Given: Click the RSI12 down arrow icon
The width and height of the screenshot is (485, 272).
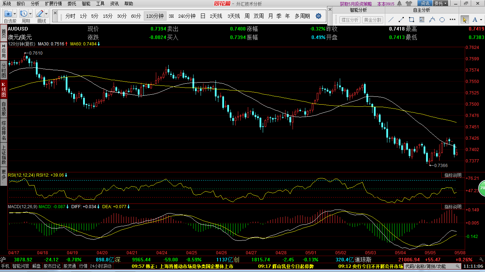Looking at the screenshot, I should click(x=66, y=175).
